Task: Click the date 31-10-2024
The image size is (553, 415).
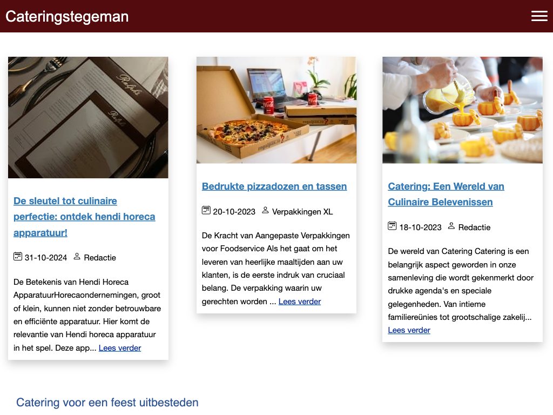Action: (x=46, y=258)
